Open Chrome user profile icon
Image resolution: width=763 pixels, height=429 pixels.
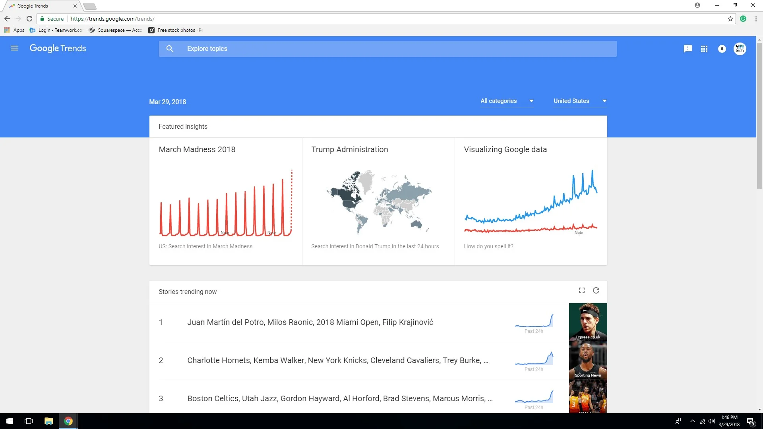pos(697,5)
